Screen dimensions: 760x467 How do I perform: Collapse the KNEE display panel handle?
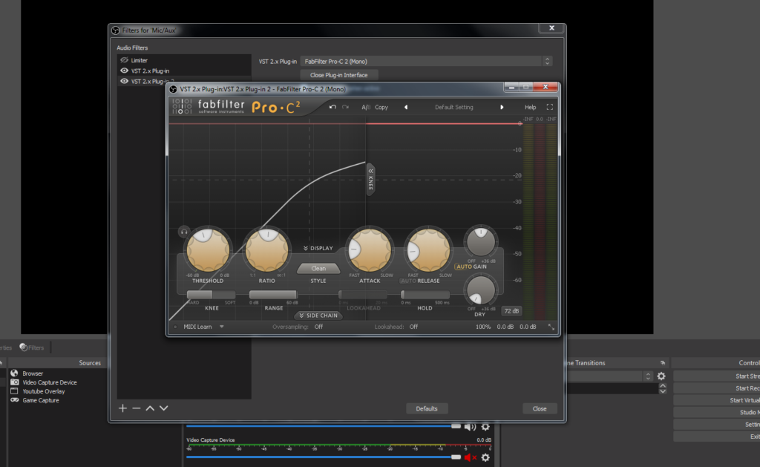pos(370,179)
